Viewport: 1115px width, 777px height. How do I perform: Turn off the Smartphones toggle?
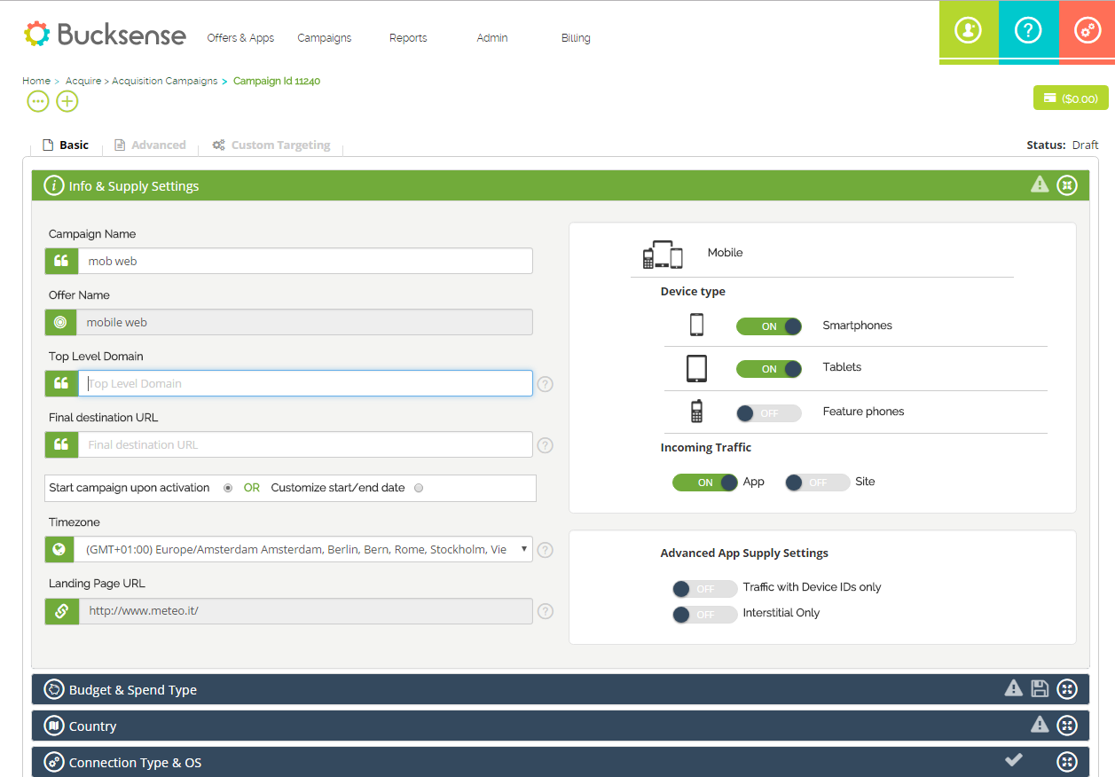pos(768,326)
